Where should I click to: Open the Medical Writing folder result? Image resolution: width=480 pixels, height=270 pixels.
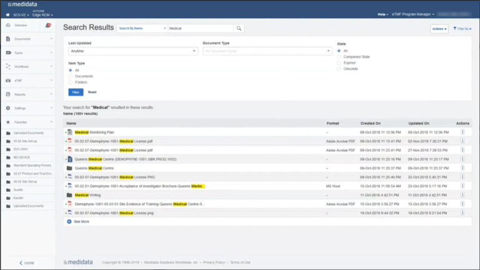[87, 195]
